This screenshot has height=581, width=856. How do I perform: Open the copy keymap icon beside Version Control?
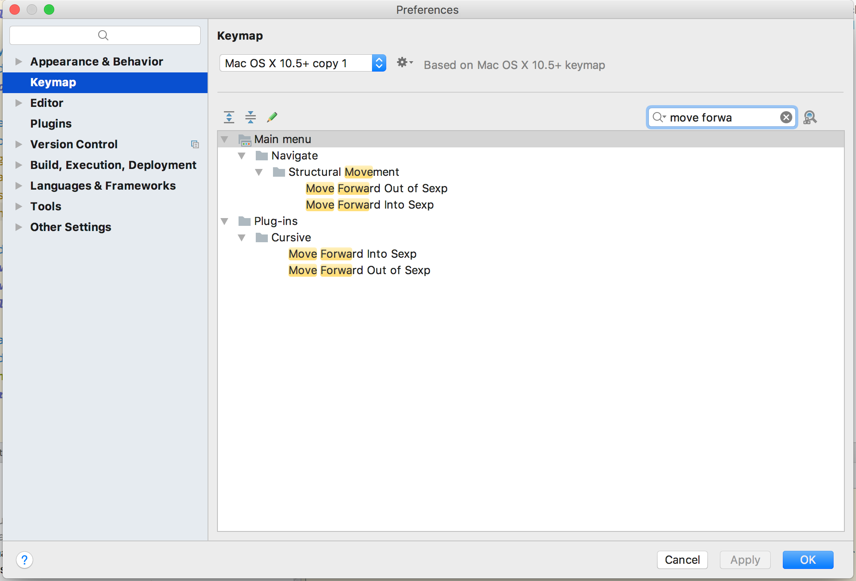tap(195, 144)
